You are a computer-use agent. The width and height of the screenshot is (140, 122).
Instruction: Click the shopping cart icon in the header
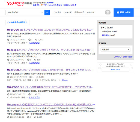tap(42, 5)
